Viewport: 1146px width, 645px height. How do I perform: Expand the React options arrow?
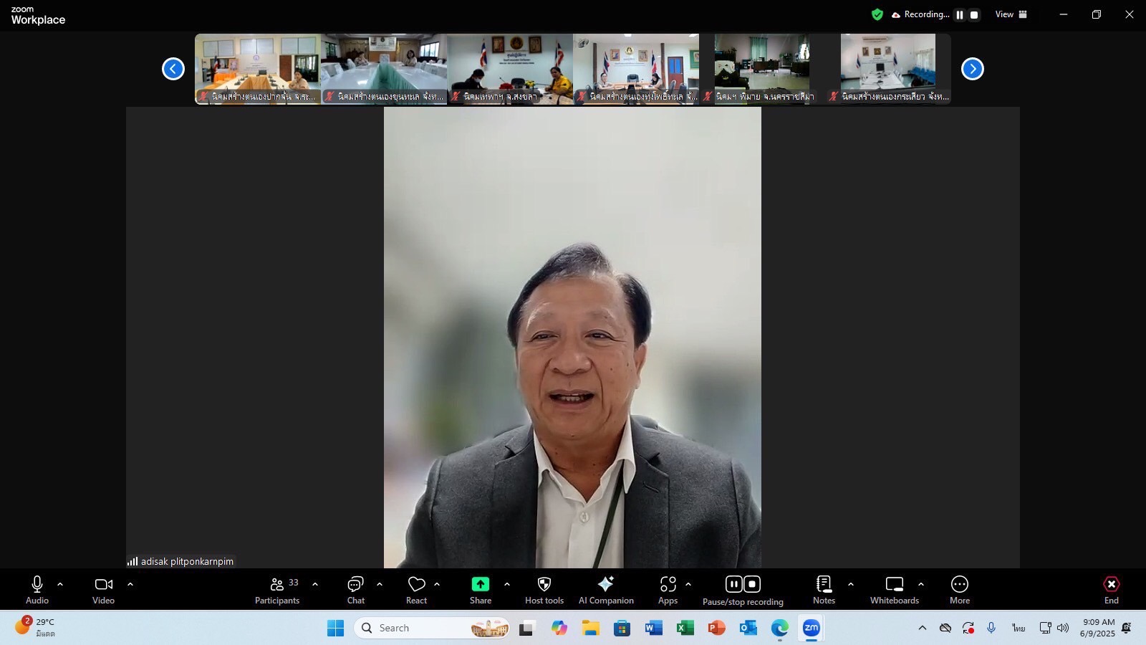pyautogui.click(x=437, y=584)
